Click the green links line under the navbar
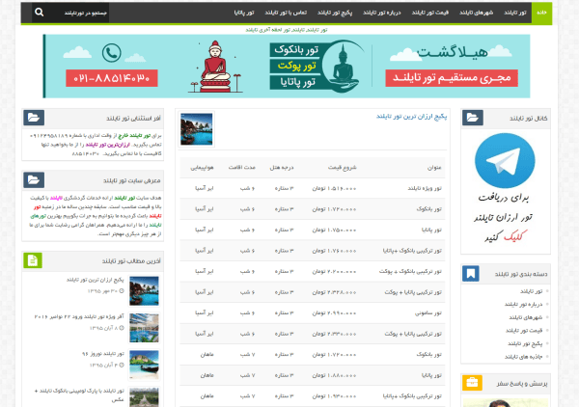Screen dimensions: 579x407 (287, 30)
